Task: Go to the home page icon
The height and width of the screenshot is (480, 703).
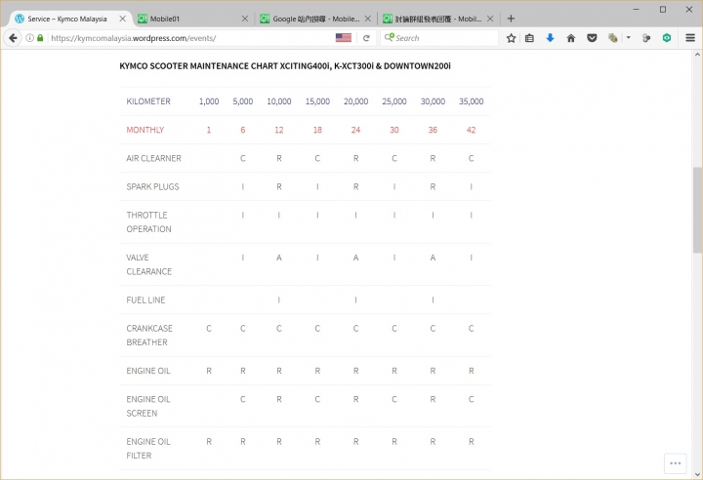Action: tap(571, 38)
